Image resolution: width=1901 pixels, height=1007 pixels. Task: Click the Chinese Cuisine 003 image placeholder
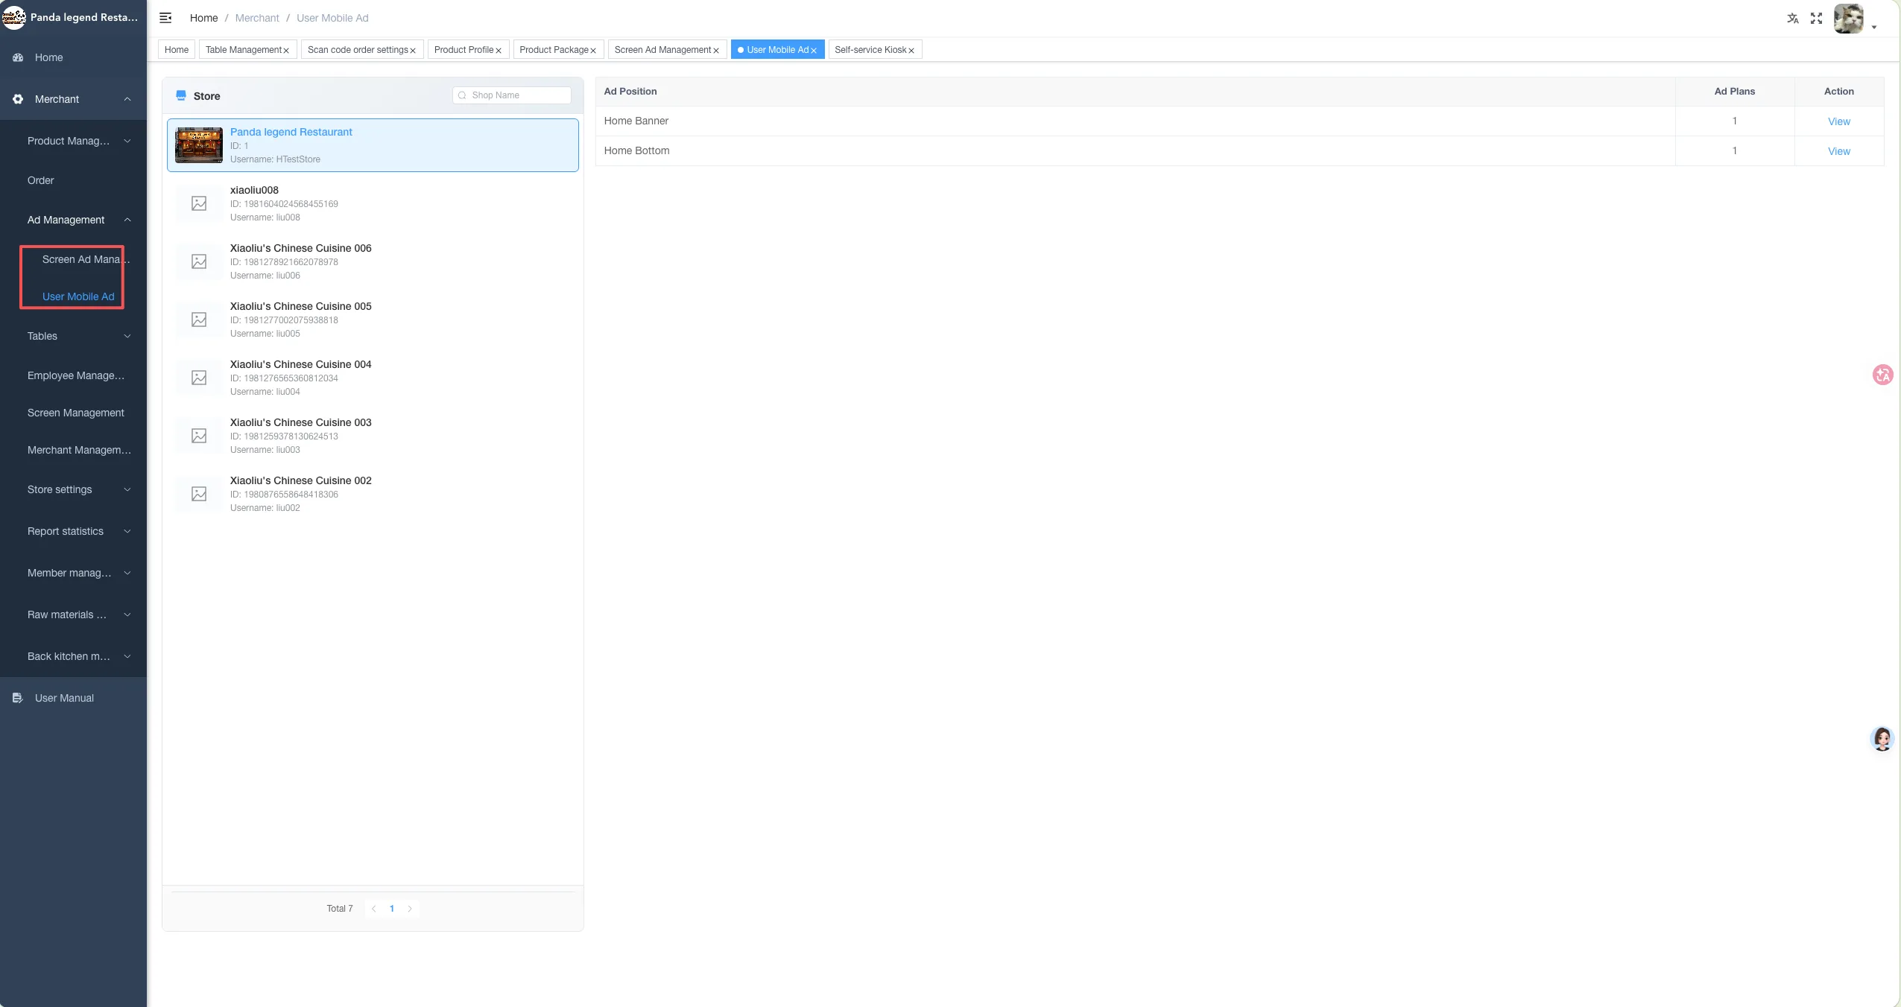point(199,436)
